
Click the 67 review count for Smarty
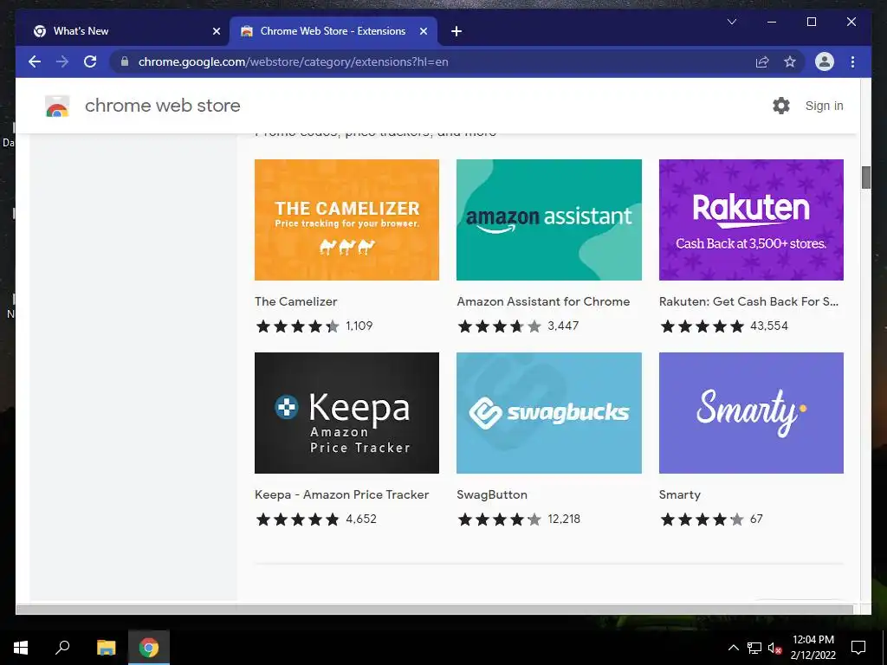tap(756, 520)
